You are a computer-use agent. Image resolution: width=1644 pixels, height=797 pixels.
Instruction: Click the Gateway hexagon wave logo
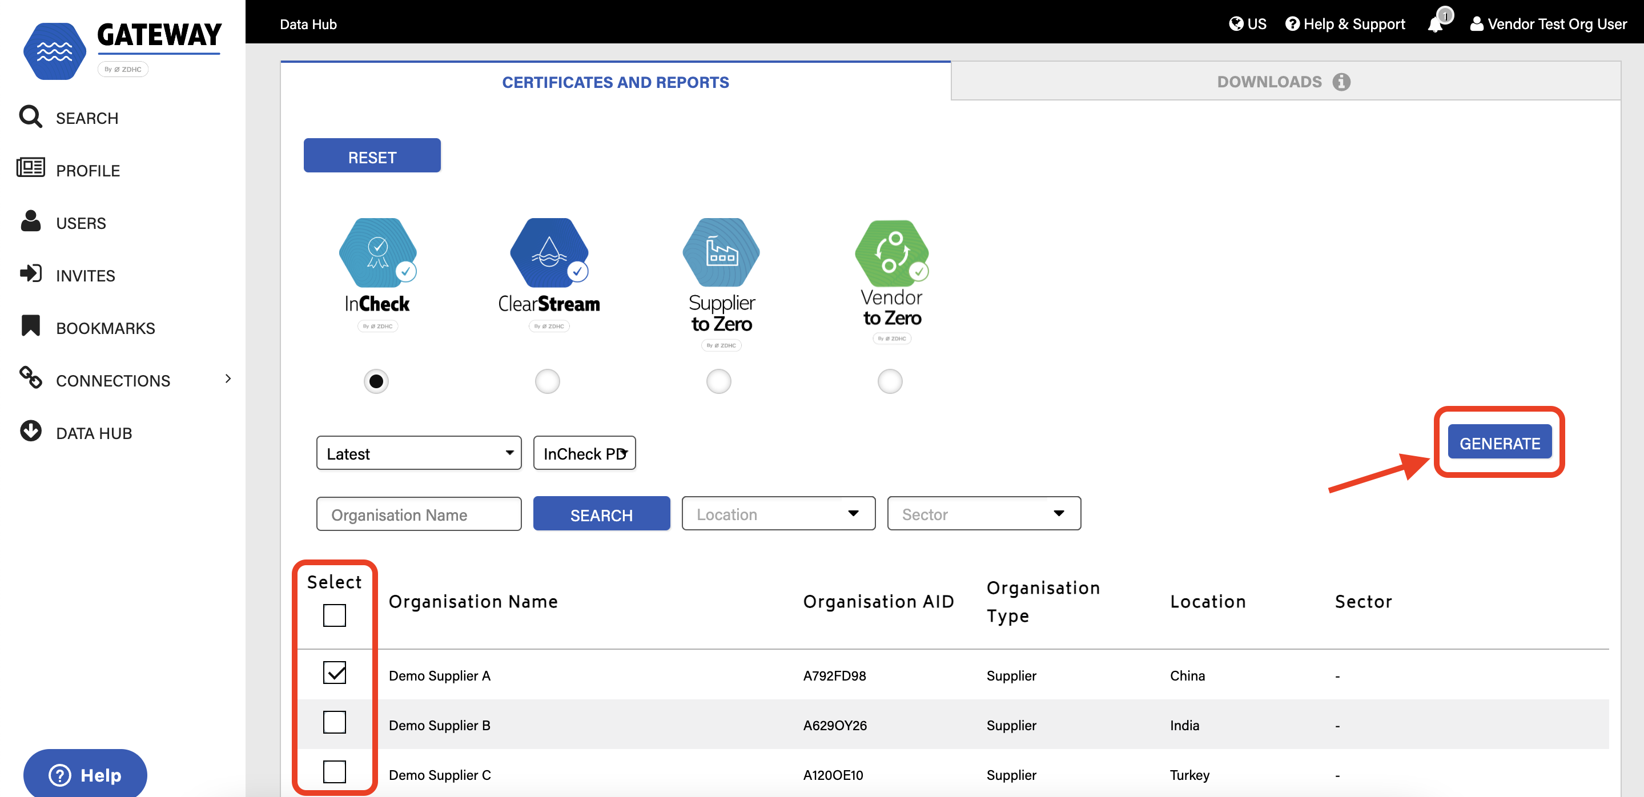(54, 51)
